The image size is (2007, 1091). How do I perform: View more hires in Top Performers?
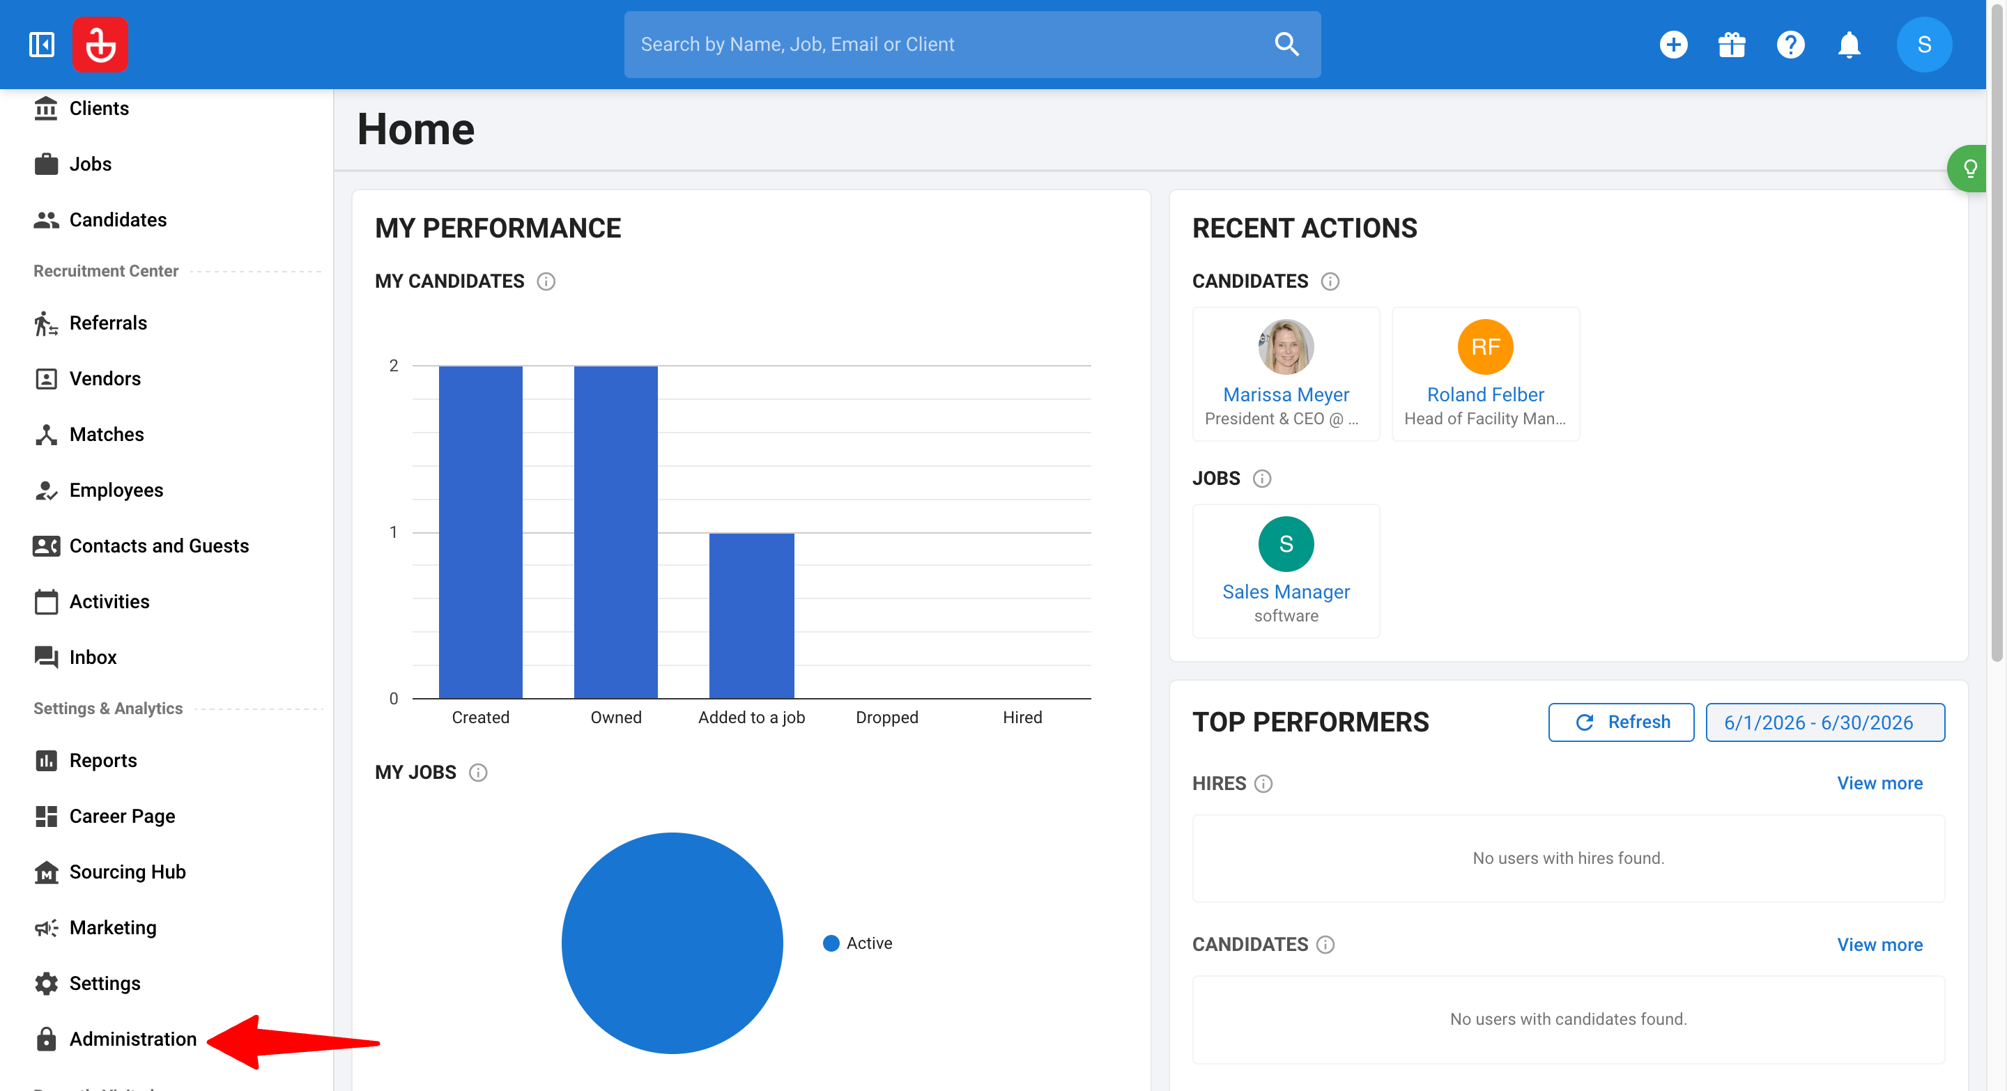click(x=1879, y=783)
